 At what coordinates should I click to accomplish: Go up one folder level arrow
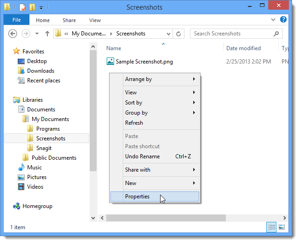coord(47,34)
